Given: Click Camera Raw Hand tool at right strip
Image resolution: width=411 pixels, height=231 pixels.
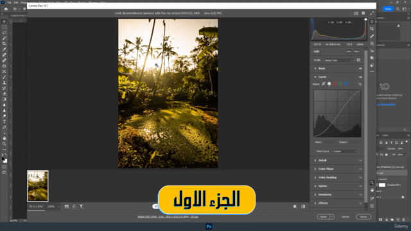Looking at the screenshot, I should pos(372,190).
